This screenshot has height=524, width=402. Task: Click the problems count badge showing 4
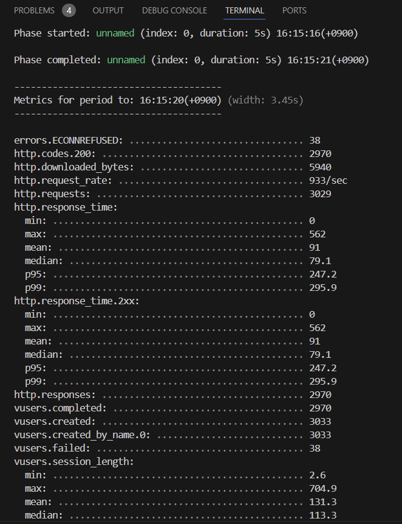coord(69,10)
